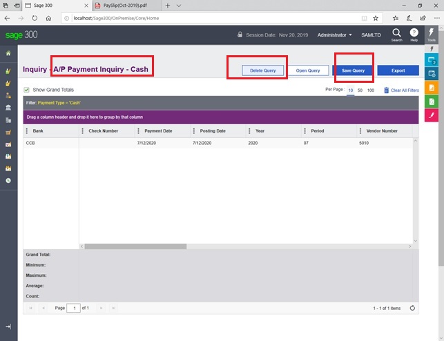Viewport: 444px width, 341px height.
Task: Open the round green badge sidebar icon
Action: click(x=8, y=181)
